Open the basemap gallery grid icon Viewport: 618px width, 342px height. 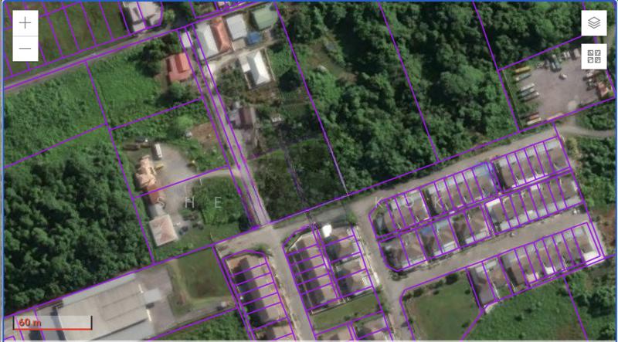point(593,56)
